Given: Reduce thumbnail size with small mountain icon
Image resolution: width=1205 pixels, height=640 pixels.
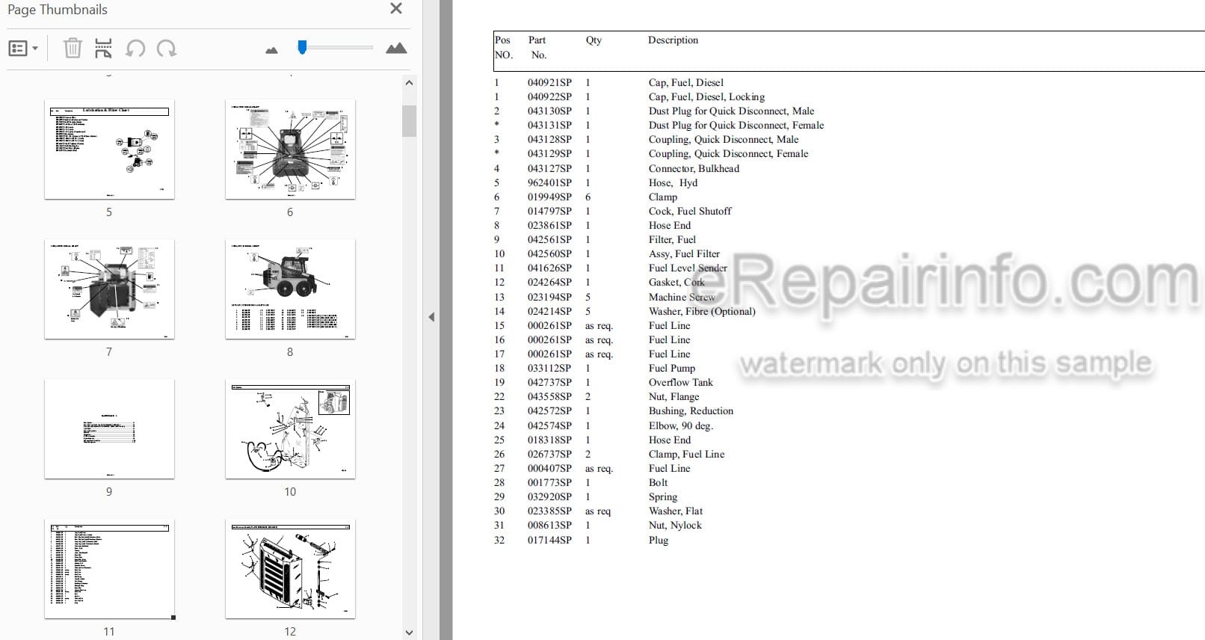Looking at the screenshot, I should 271,50.
